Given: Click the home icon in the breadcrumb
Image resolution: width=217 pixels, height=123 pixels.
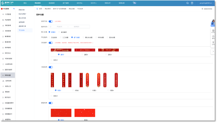Looking at the screenshot, I should coord(37,9).
